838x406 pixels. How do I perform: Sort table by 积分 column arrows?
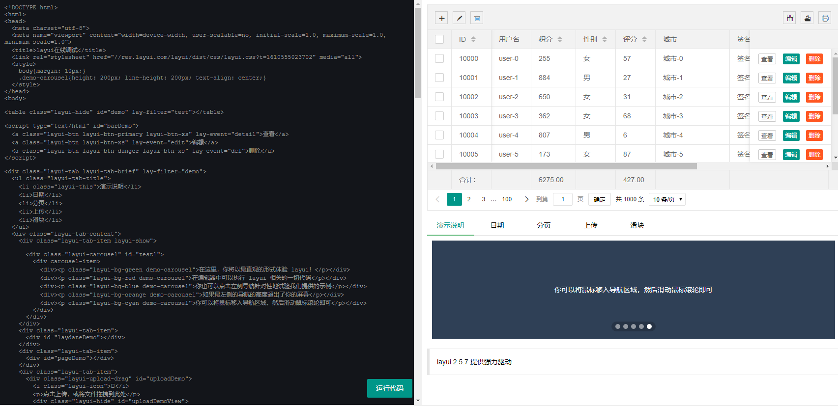(560, 39)
